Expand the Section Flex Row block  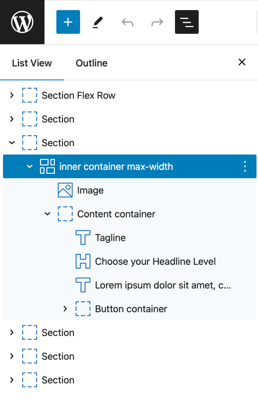12,95
